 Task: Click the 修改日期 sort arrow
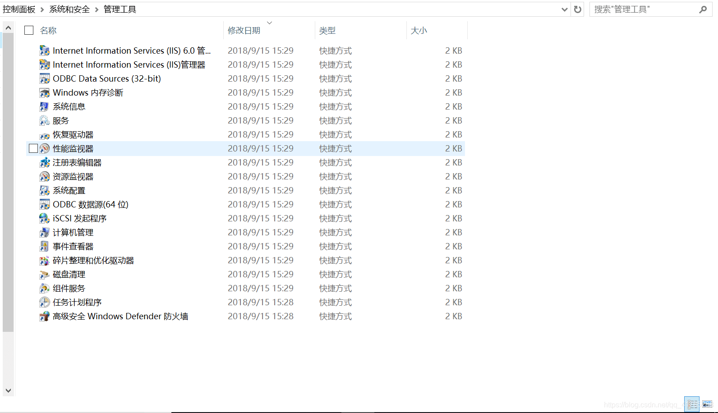[269, 23]
